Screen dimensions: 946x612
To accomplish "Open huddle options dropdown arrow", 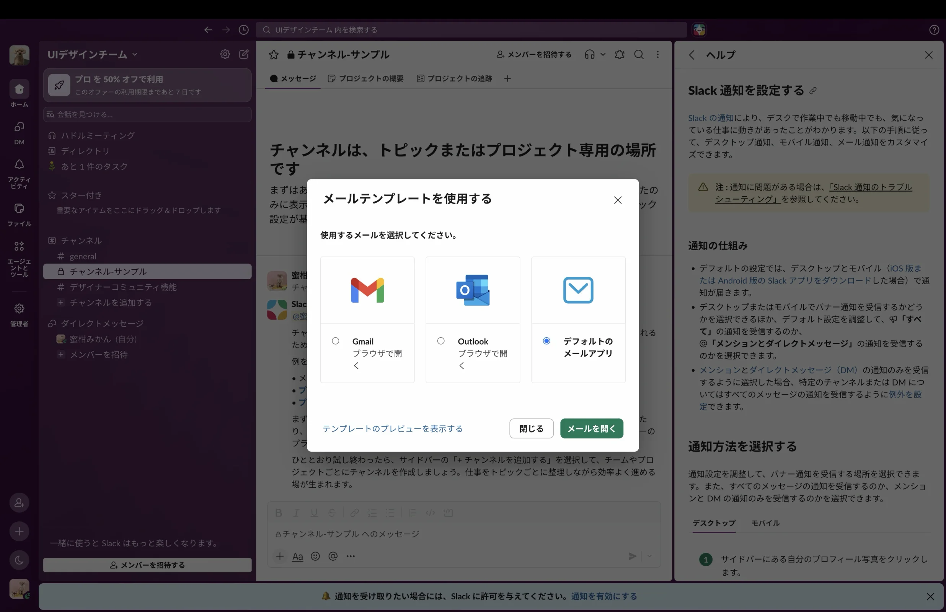I will point(603,54).
